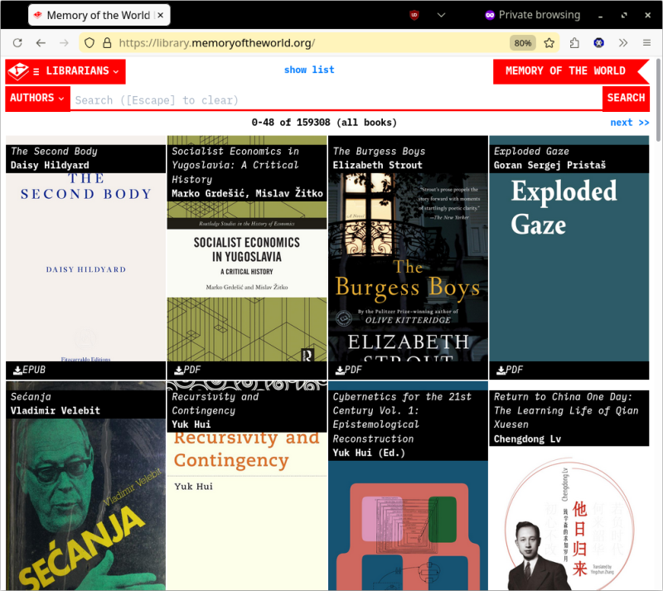The image size is (663, 591).
Task: Open the AUTHORS search field dropdown
Action: tap(37, 98)
